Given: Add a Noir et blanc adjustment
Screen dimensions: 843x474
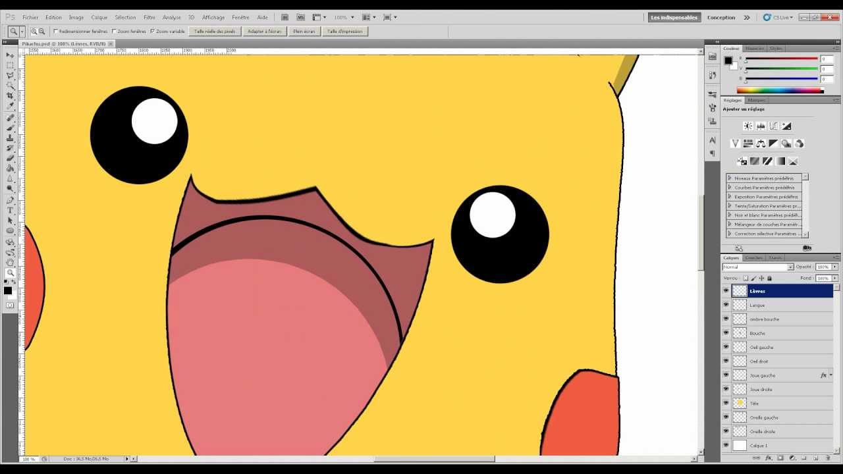Looking at the screenshot, I should click(x=773, y=144).
